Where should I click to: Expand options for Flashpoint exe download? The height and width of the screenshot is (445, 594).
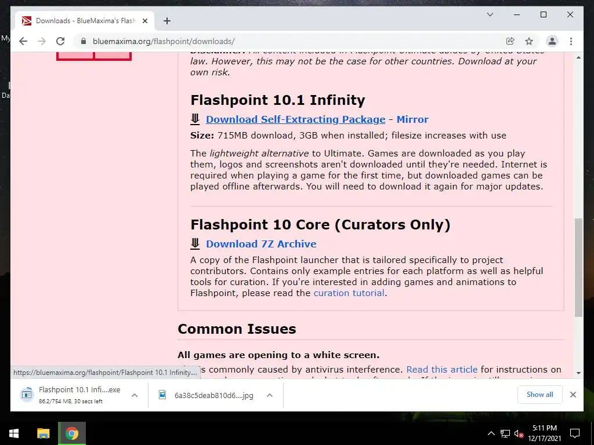[135, 395]
